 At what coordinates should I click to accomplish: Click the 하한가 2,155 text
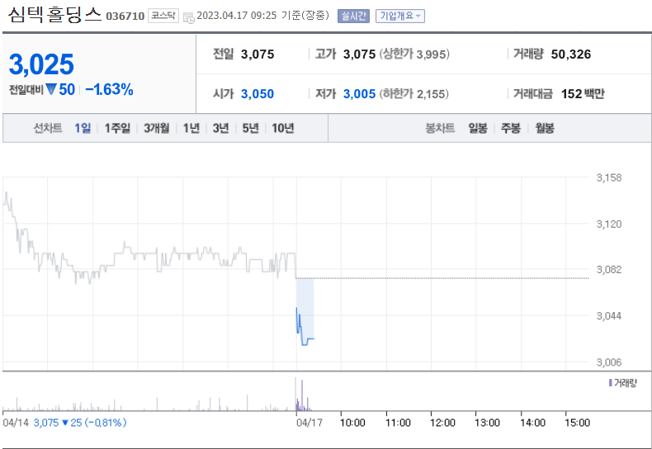point(413,94)
